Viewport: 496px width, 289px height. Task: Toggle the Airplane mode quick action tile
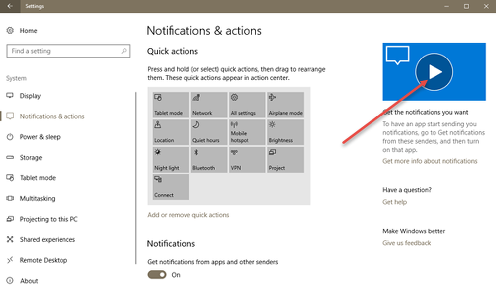coord(285,105)
